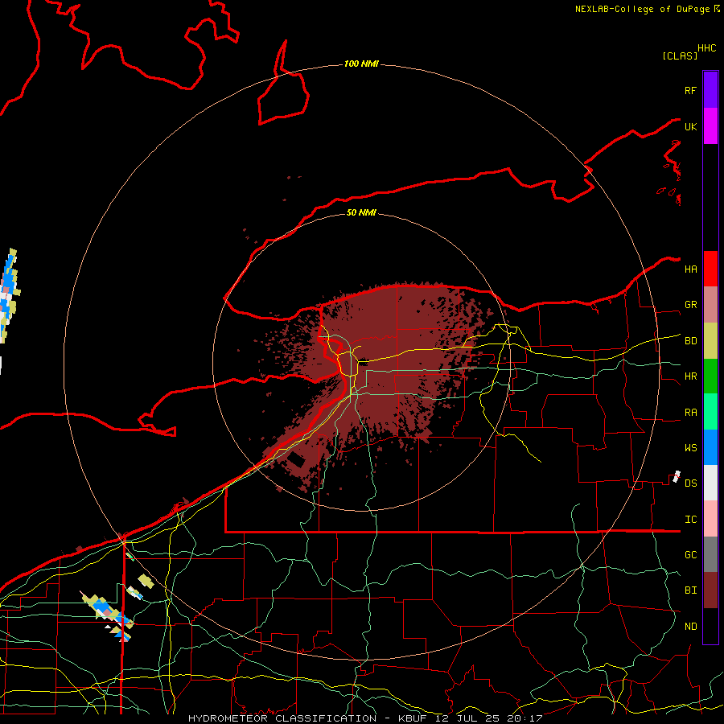The width and height of the screenshot is (724, 724).
Task: Click the RA light green legend swatch
Action: coord(710,412)
